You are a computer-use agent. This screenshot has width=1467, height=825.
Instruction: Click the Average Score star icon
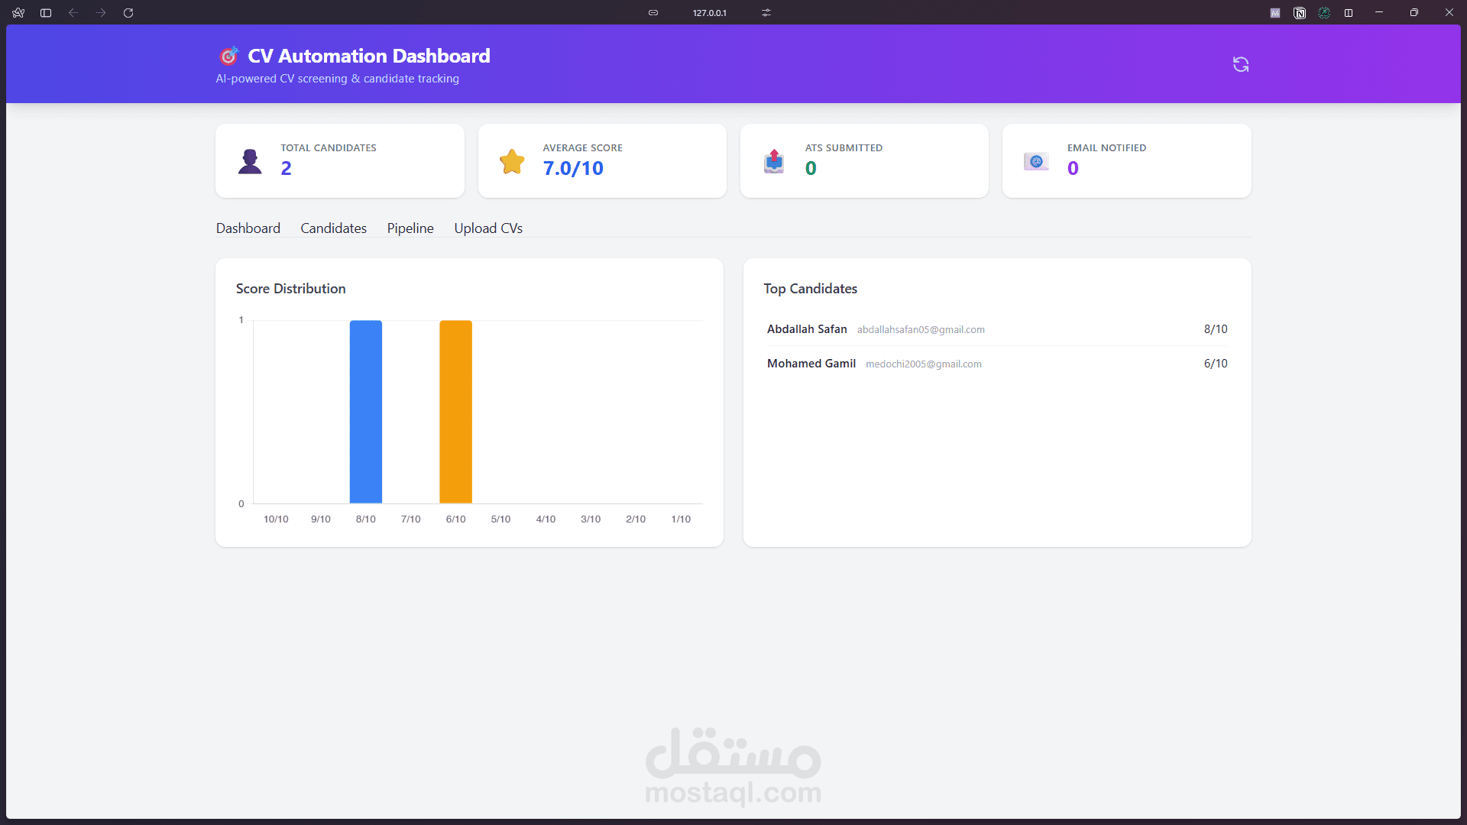(512, 161)
